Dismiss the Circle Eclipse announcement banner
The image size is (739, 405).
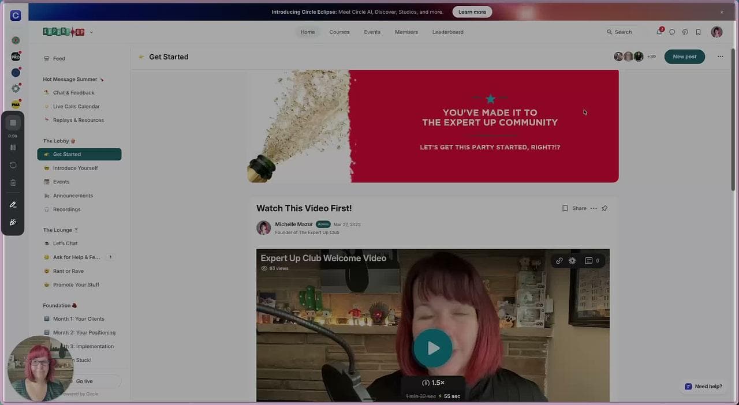click(721, 12)
